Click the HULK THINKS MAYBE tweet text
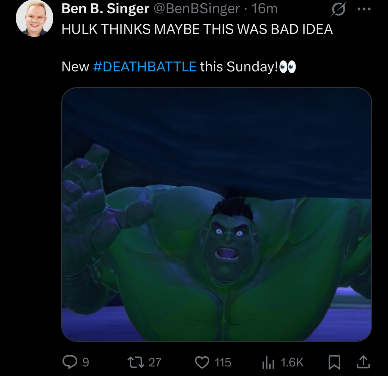Image resolution: width=388 pixels, height=376 pixels. coord(197,29)
